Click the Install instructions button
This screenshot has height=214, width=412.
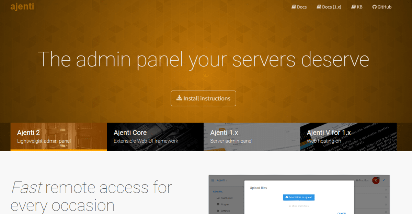pyautogui.click(x=203, y=98)
